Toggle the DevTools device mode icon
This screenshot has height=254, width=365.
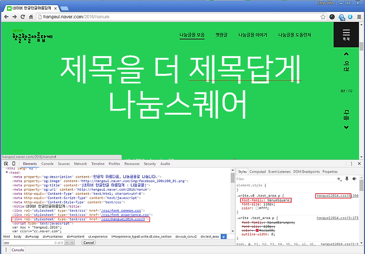pyautogui.click(x=14, y=163)
